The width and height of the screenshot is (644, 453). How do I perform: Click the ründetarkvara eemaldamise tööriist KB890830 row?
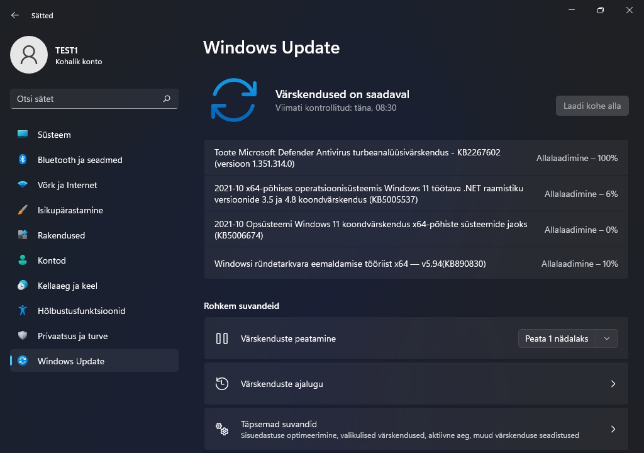416,264
